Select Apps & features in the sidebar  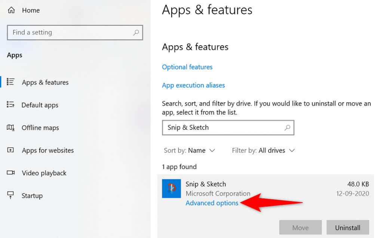click(x=45, y=82)
